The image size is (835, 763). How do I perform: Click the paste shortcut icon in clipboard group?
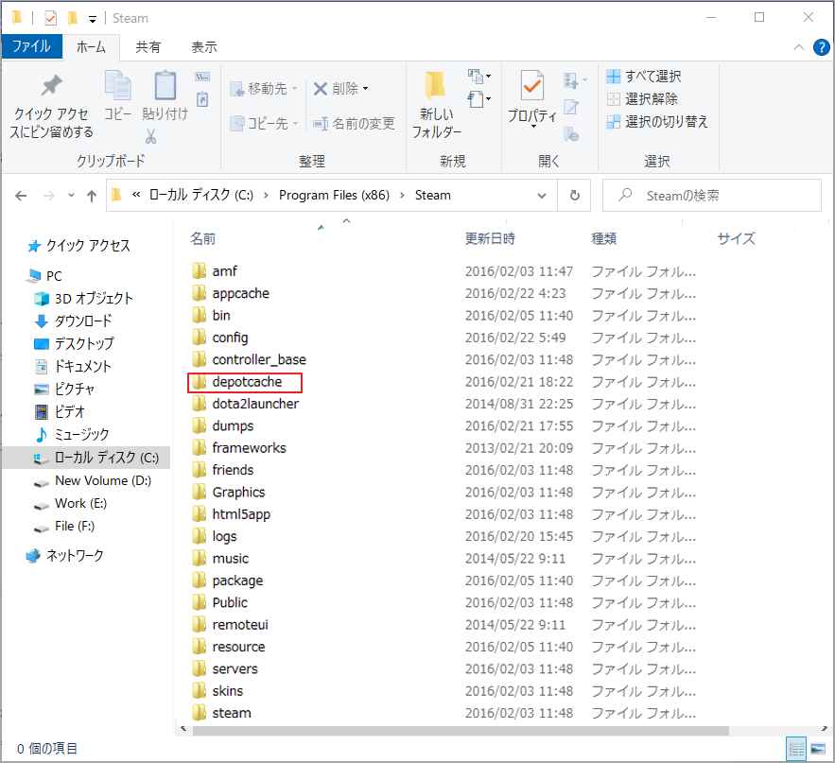(x=202, y=99)
